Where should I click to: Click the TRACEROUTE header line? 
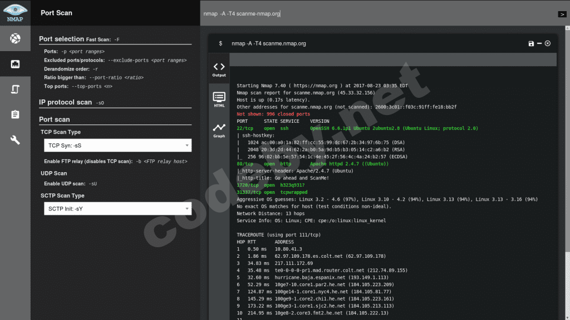[x=279, y=235]
